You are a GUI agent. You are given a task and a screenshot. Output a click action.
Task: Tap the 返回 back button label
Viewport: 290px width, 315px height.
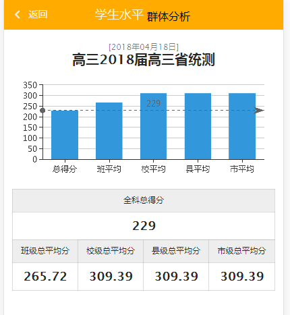click(38, 15)
